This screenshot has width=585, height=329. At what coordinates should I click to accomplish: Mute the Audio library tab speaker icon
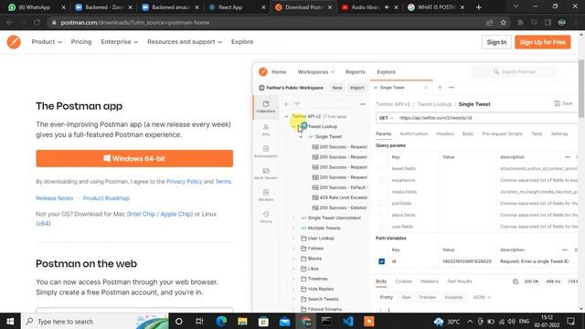pos(387,7)
